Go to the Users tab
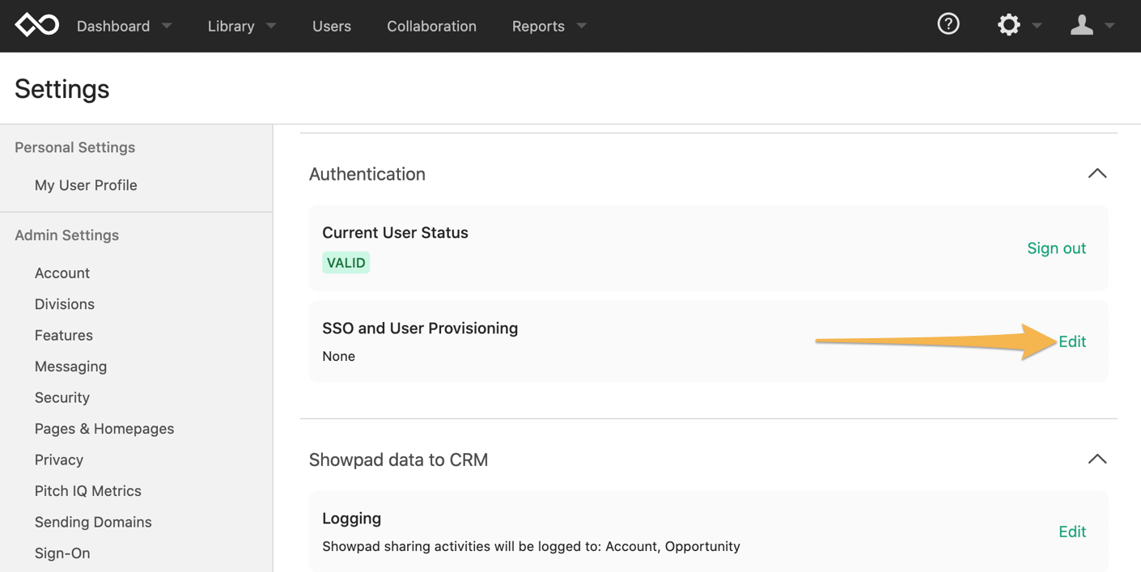Image resolution: width=1141 pixels, height=572 pixels. click(332, 26)
